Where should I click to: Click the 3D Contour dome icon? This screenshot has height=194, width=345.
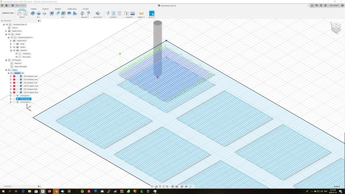[x=69, y=13]
